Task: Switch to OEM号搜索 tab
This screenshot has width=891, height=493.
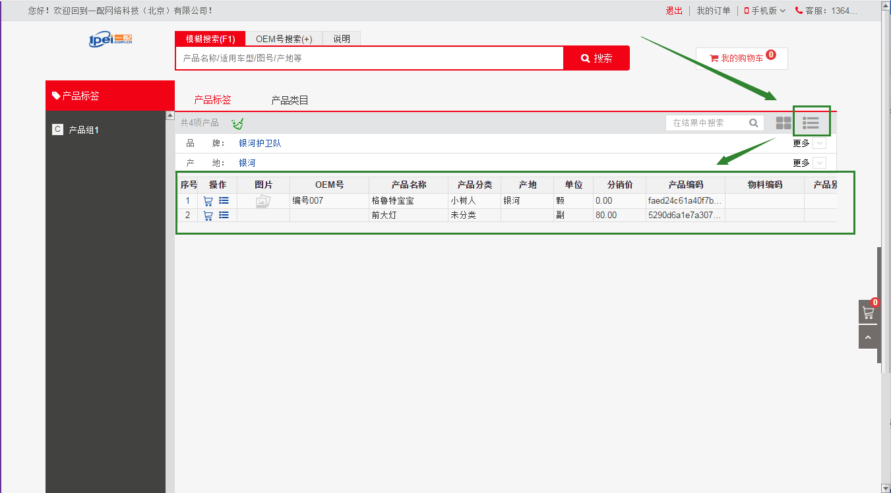Action: pos(284,39)
